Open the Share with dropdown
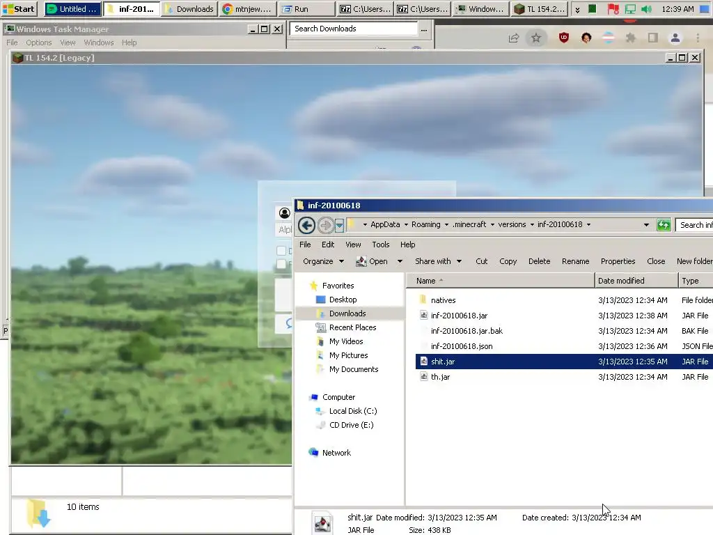The height and width of the screenshot is (535, 713). [438, 261]
